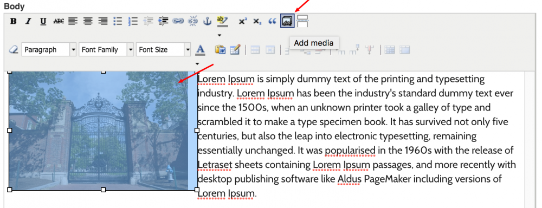
Task: Click the table row properties icon
Action: click(x=255, y=50)
